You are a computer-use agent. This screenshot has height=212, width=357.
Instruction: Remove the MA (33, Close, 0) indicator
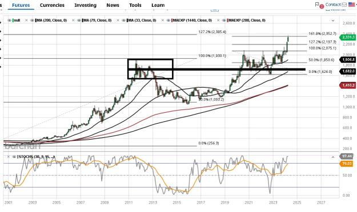click(162, 21)
